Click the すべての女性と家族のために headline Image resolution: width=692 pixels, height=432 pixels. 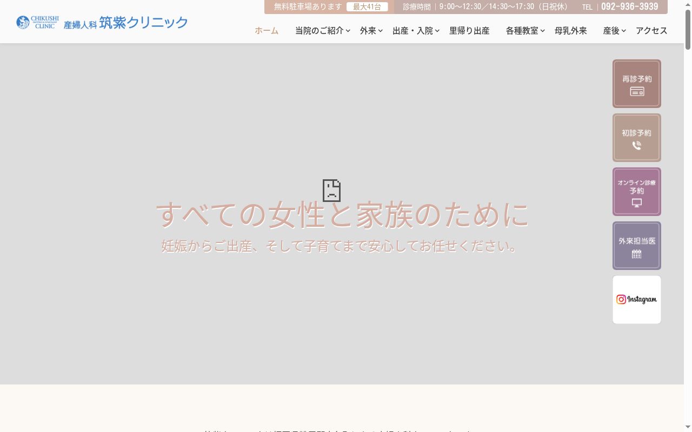coord(342,214)
